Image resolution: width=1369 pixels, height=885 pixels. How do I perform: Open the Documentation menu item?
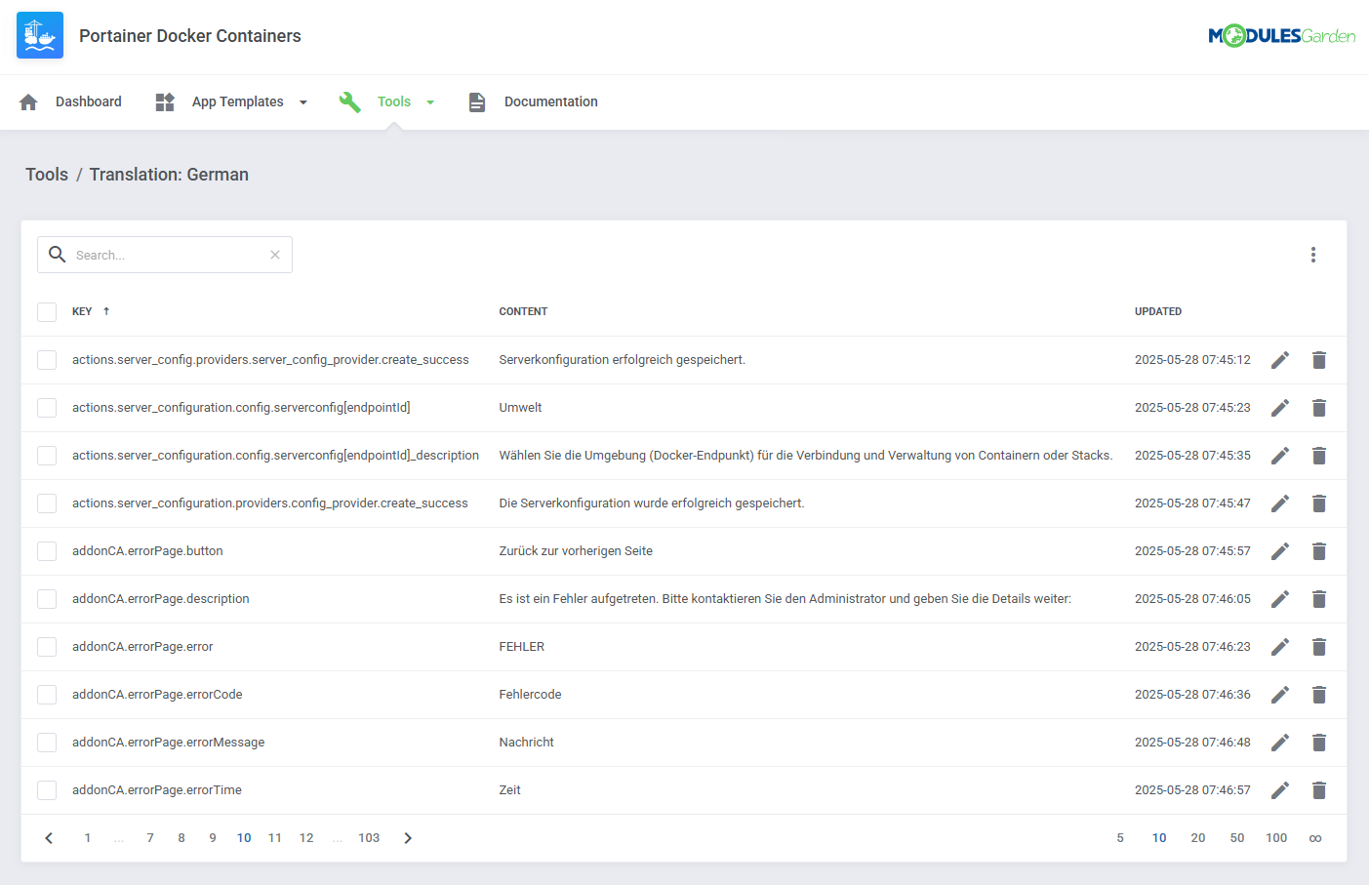(x=550, y=101)
